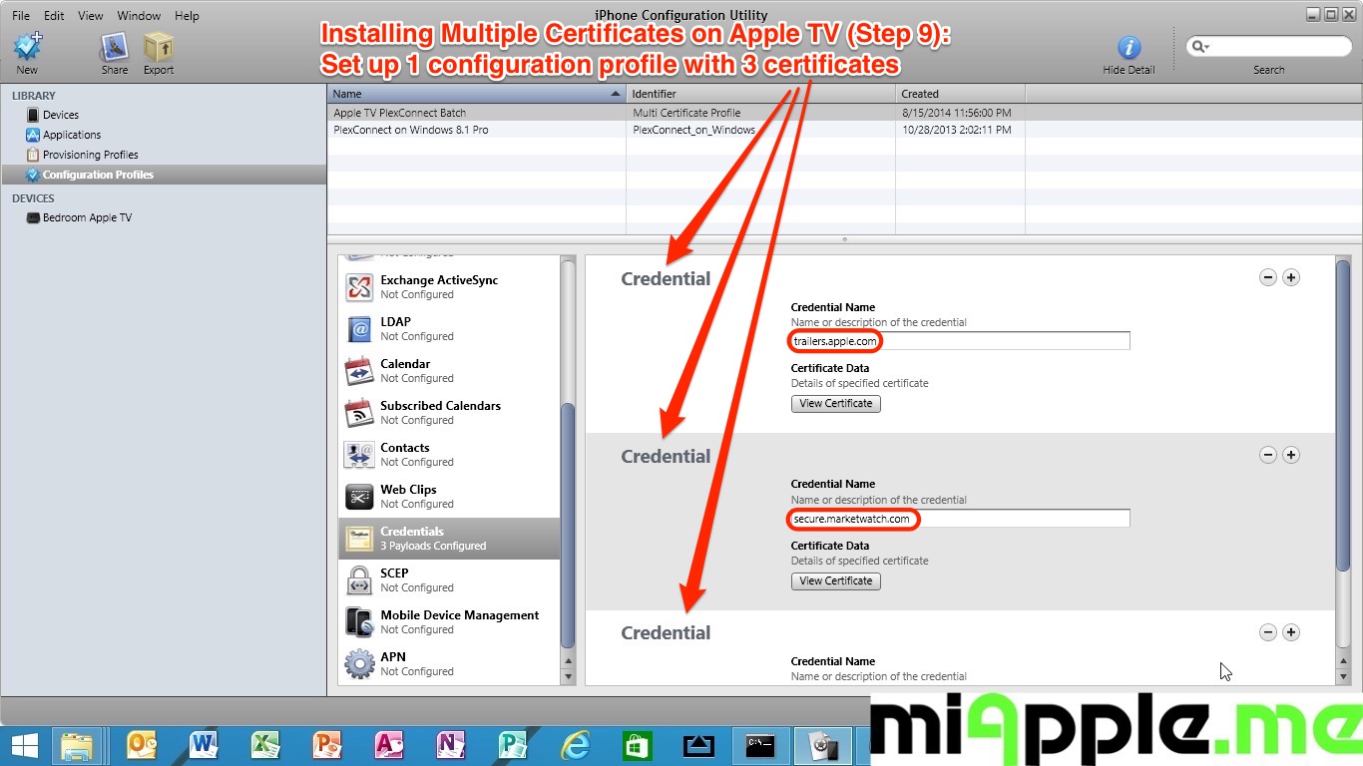Open the File menu

(x=21, y=16)
